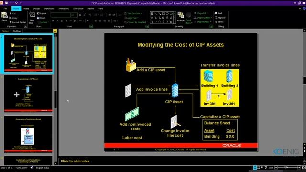
Task: Click the Increase Font Size icon
Action: click(x=80, y=15)
